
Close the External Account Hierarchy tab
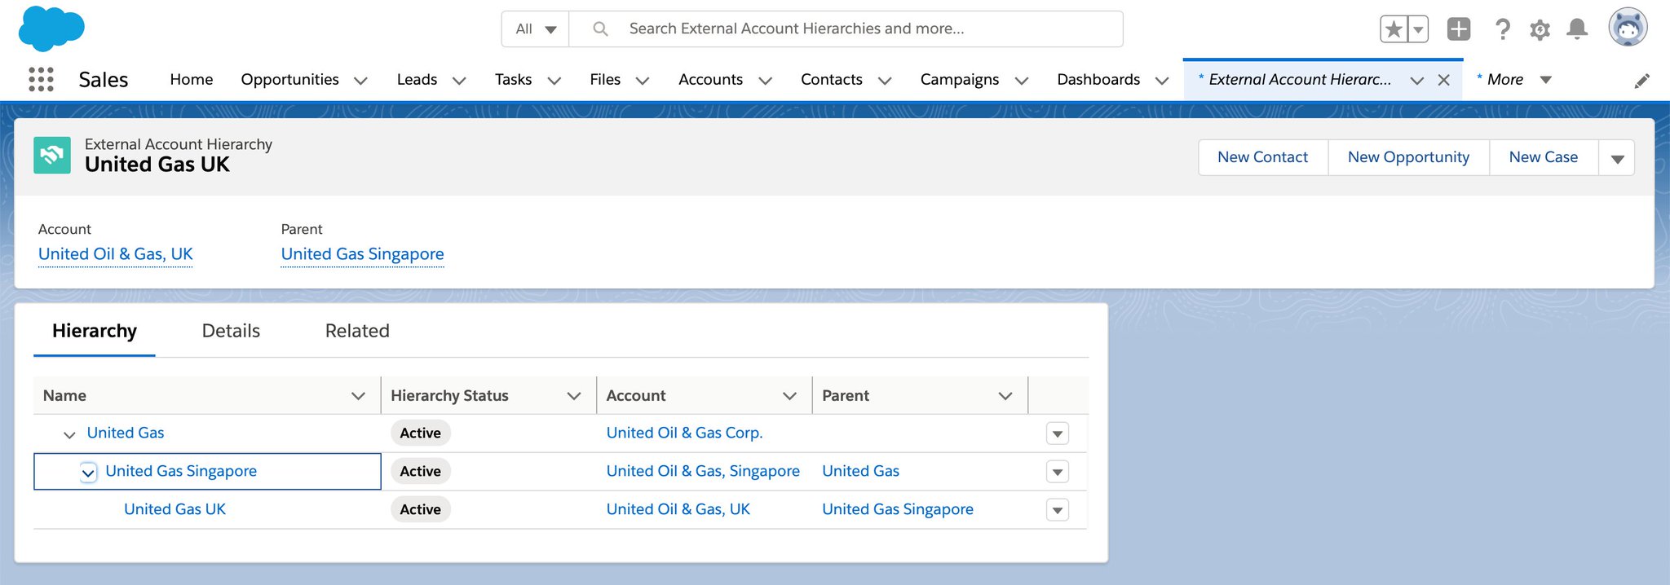pos(1443,80)
